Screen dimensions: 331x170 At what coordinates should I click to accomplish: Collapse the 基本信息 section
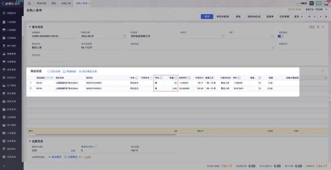coord(30,27)
